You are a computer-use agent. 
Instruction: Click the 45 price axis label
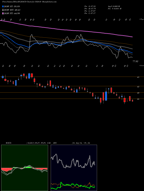138,77
